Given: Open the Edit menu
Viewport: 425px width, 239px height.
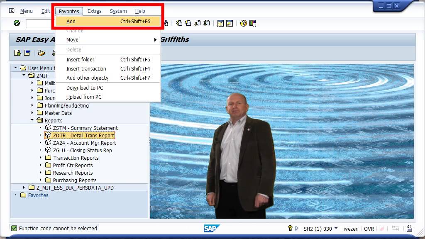Looking at the screenshot, I should coord(46,11).
